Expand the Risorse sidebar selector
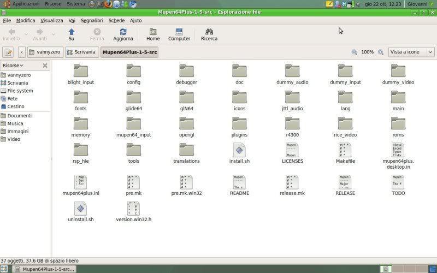 pyautogui.click(x=13, y=66)
